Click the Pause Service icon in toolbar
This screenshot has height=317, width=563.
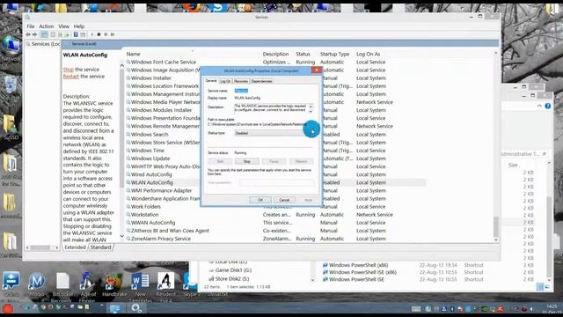pyautogui.click(x=106, y=34)
